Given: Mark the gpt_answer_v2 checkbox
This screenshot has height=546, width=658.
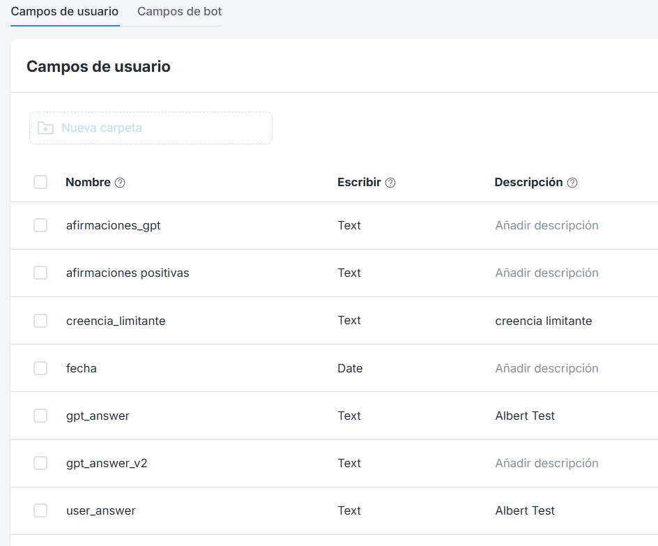Looking at the screenshot, I should pos(40,463).
